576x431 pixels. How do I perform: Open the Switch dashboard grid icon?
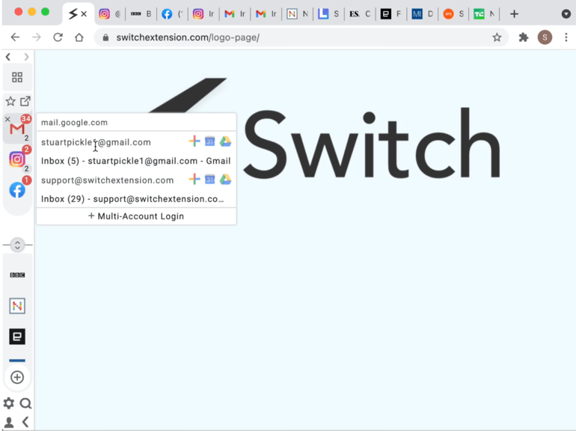point(17,77)
